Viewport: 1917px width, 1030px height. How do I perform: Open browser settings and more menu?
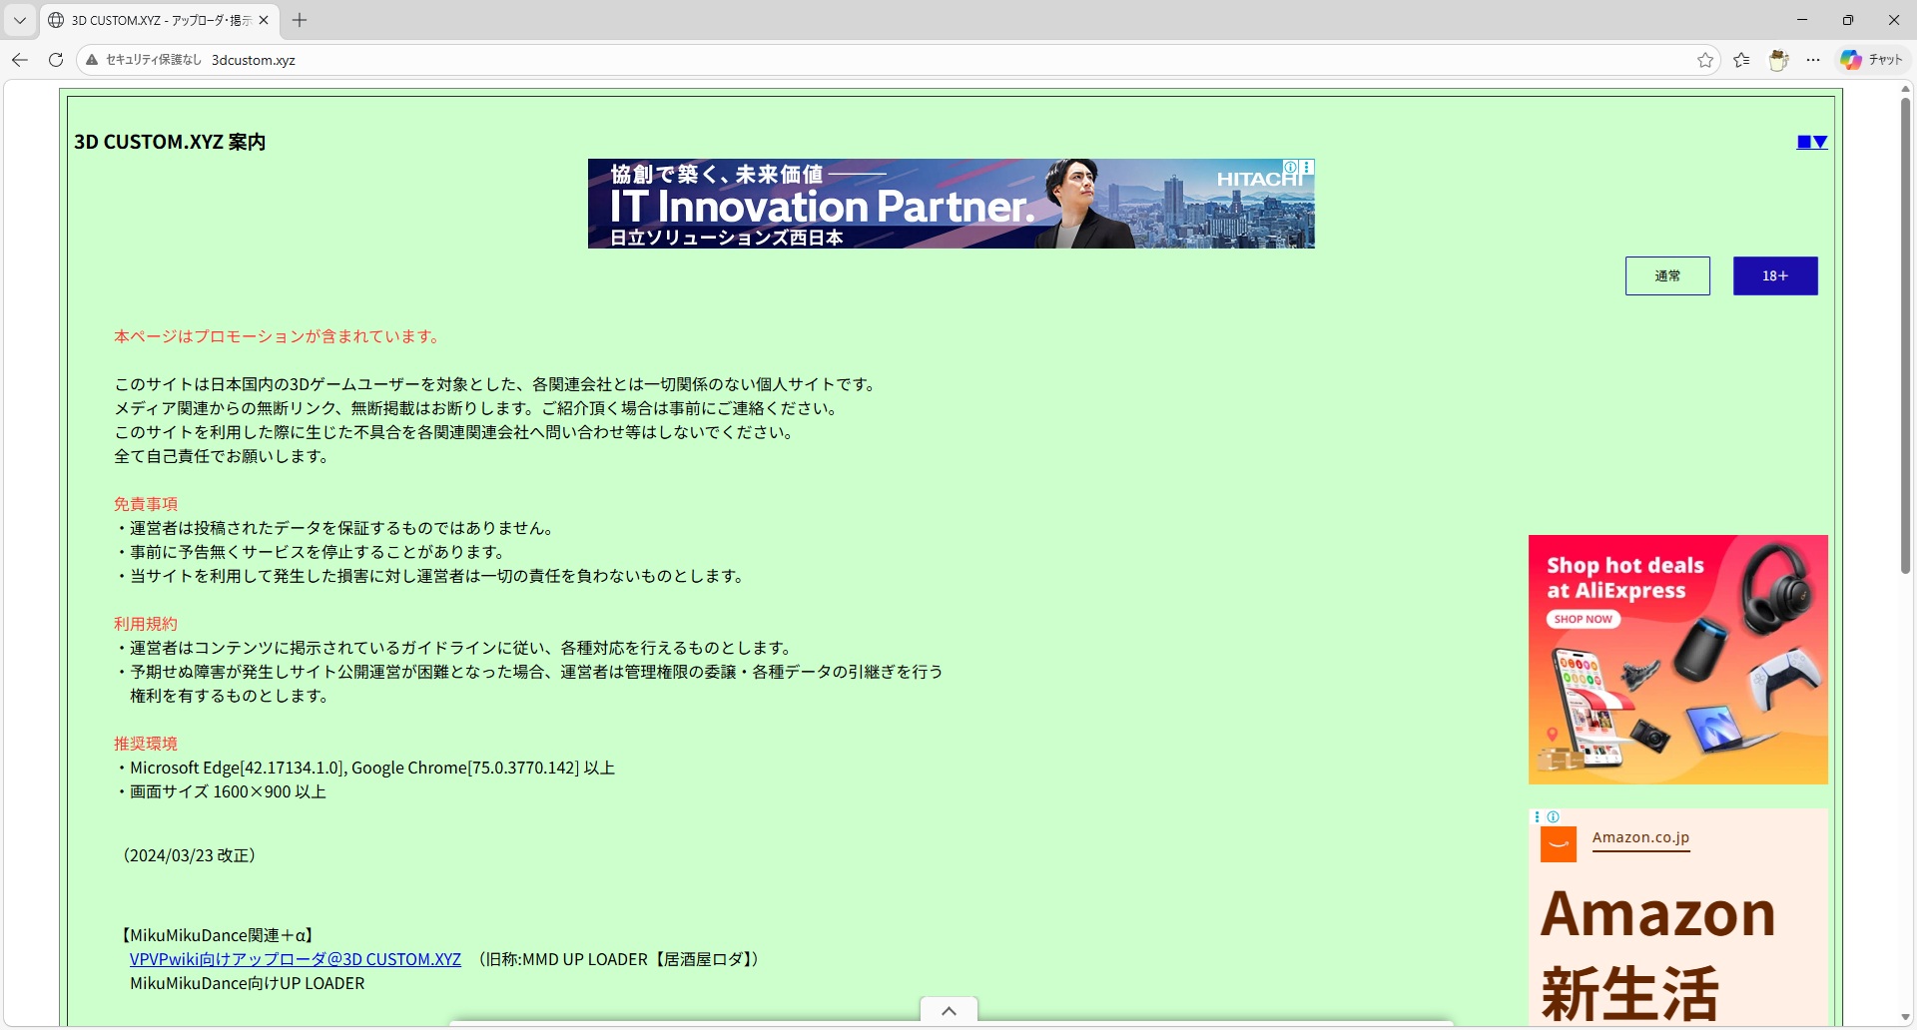click(x=1814, y=60)
